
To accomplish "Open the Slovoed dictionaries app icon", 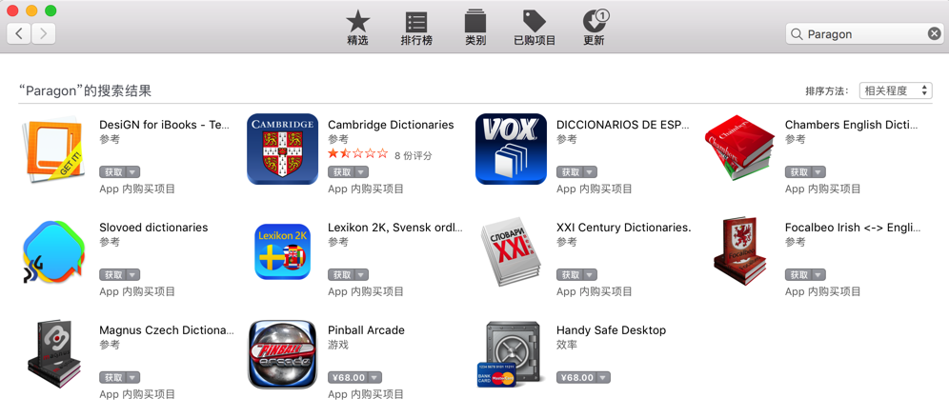I will [x=54, y=251].
